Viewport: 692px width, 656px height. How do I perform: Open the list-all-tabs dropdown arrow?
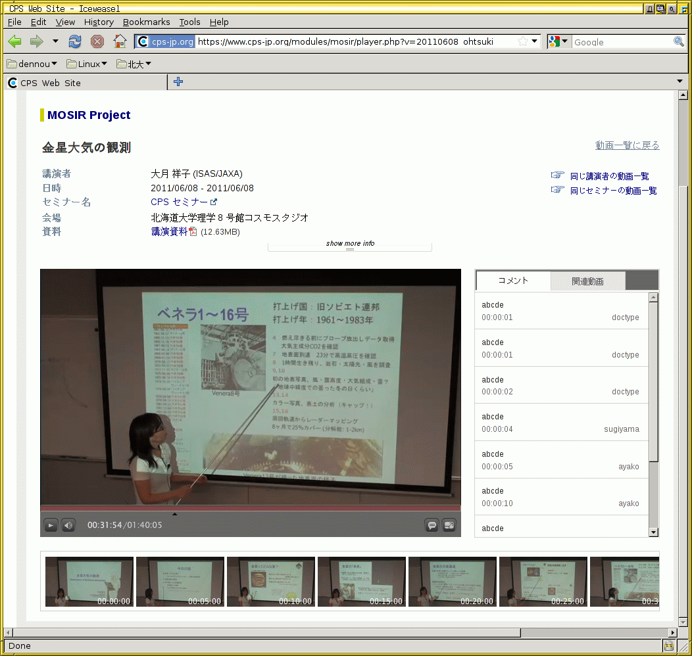click(x=680, y=81)
